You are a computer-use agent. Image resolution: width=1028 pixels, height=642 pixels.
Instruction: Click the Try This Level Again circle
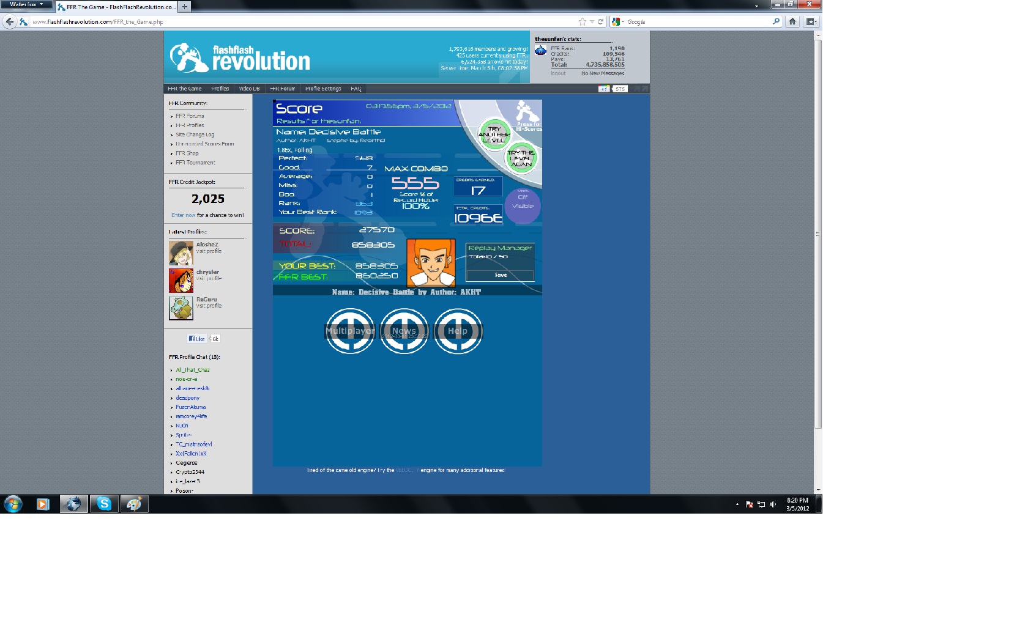click(x=521, y=158)
